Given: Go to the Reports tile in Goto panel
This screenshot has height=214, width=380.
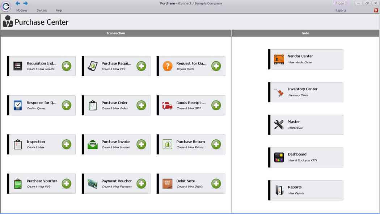Looking at the screenshot, I should (x=306, y=190).
